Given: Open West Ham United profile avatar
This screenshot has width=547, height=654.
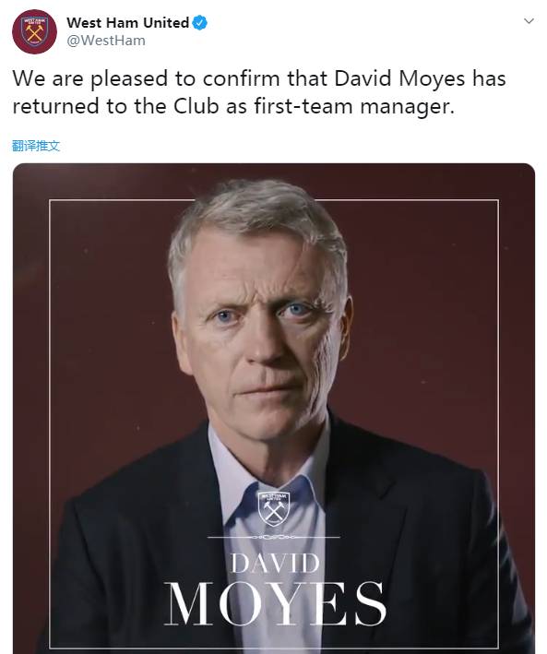Looking at the screenshot, I should pos(34,31).
